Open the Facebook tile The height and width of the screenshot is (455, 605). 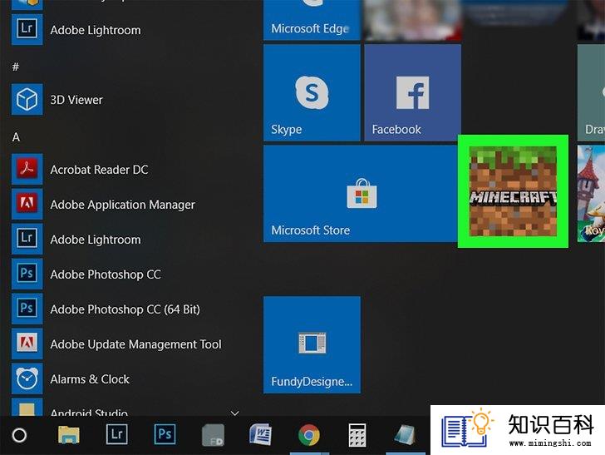tap(412, 92)
